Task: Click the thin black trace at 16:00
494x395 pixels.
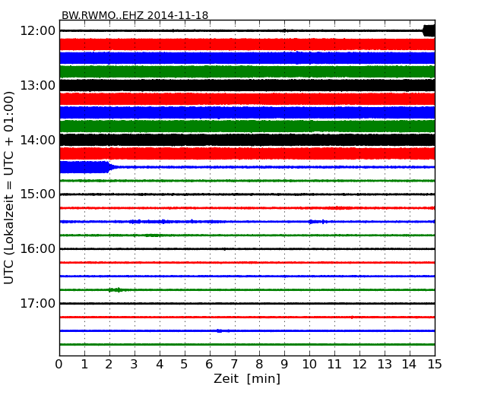Action: (x=247, y=249)
